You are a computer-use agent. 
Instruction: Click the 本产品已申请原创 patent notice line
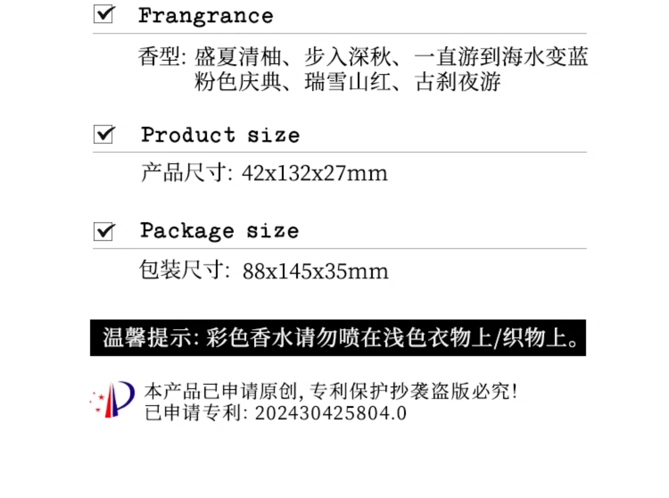click(x=330, y=391)
